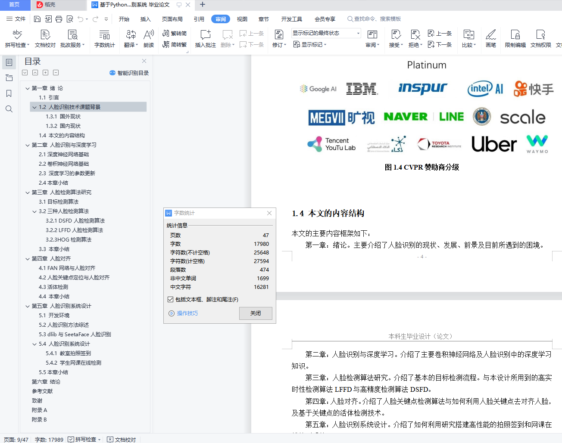Click the 字数: 17989 status bar entry
562x443 pixels.
49,440
